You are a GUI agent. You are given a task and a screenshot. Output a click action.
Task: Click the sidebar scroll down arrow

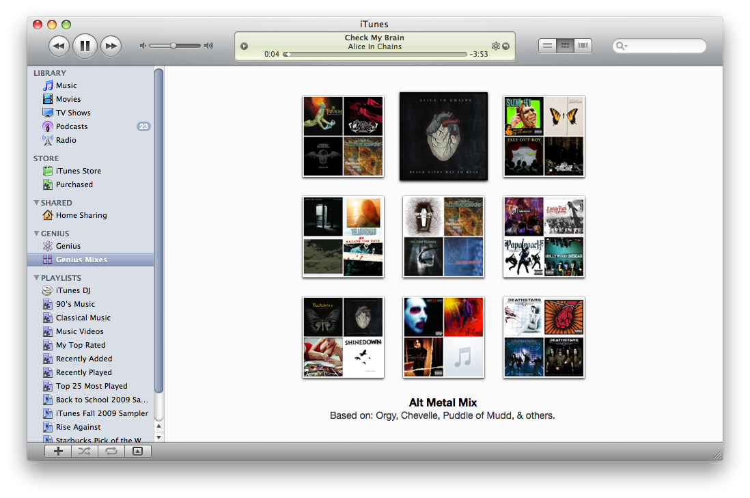click(x=158, y=437)
